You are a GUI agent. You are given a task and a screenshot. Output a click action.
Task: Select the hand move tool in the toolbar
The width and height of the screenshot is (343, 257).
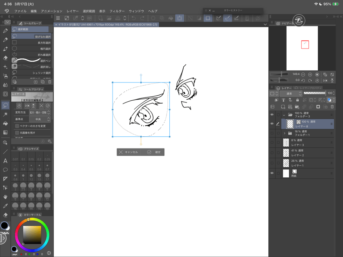click(x=5, y=197)
